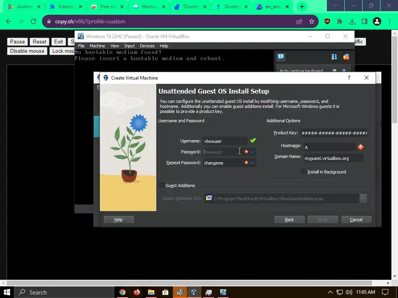Open VirtualBox cube icon in taskbar
The width and height of the screenshot is (398, 298).
coord(194,292)
